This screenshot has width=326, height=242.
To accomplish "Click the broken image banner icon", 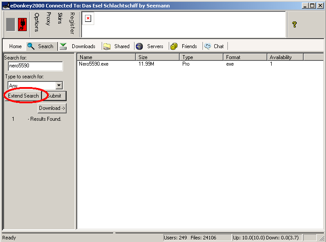I will coord(88,18).
